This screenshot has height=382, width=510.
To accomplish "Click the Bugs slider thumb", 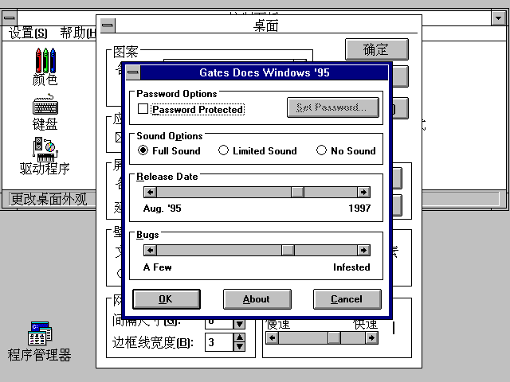I will coord(288,251).
